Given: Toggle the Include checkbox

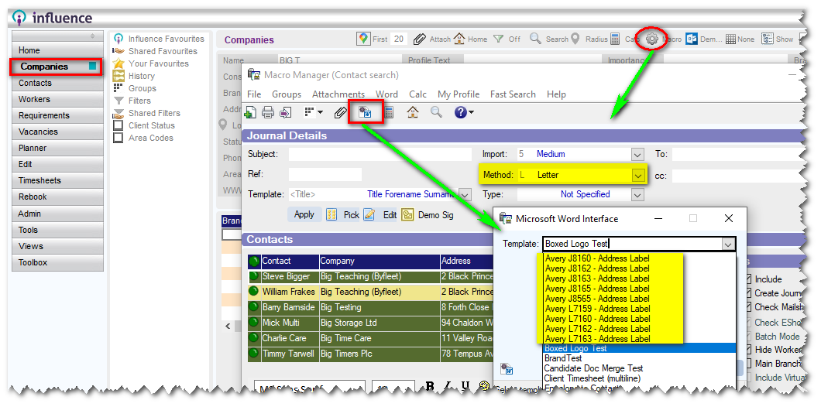Looking at the screenshot, I should coord(747,279).
